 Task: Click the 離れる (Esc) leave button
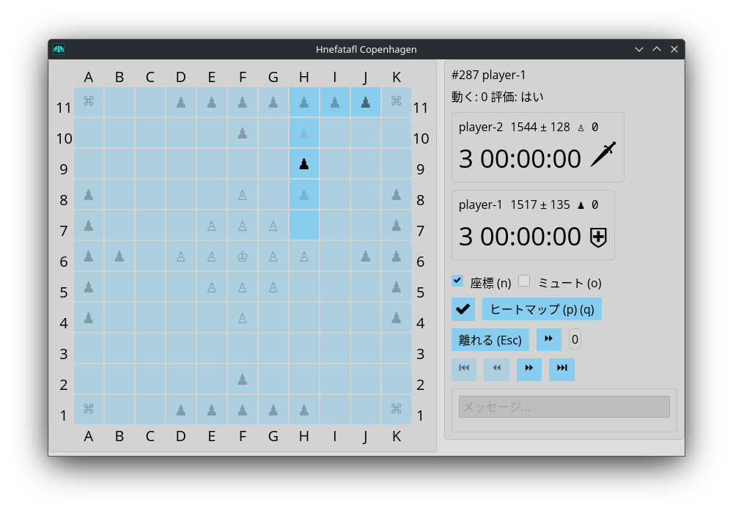(490, 340)
